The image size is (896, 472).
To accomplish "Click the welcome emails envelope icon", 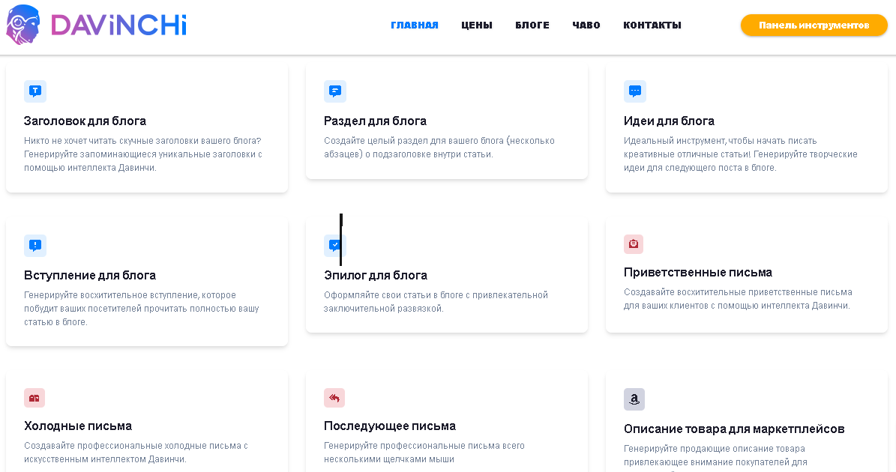I will coord(634,244).
